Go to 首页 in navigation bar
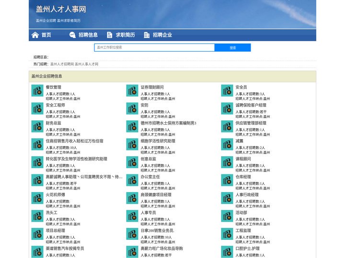Image resolution: width=345 pixels, height=258 pixels. (46, 35)
